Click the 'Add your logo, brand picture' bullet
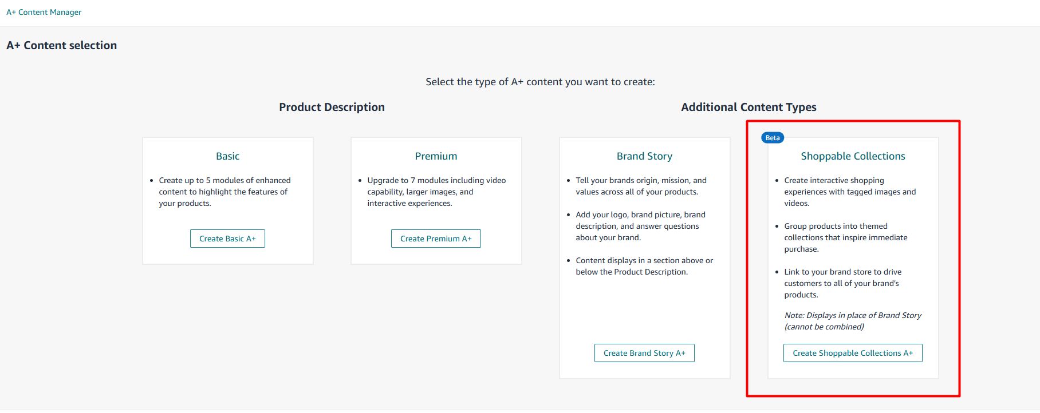Image resolution: width=1040 pixels, height=413 pixels. [x=640, y=226]
